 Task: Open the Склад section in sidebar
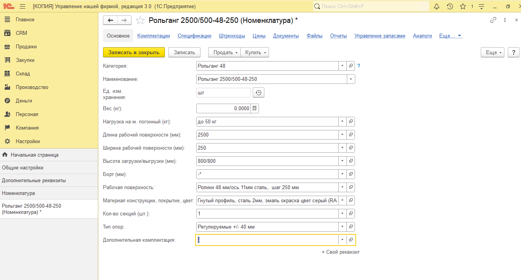point(23,74)
